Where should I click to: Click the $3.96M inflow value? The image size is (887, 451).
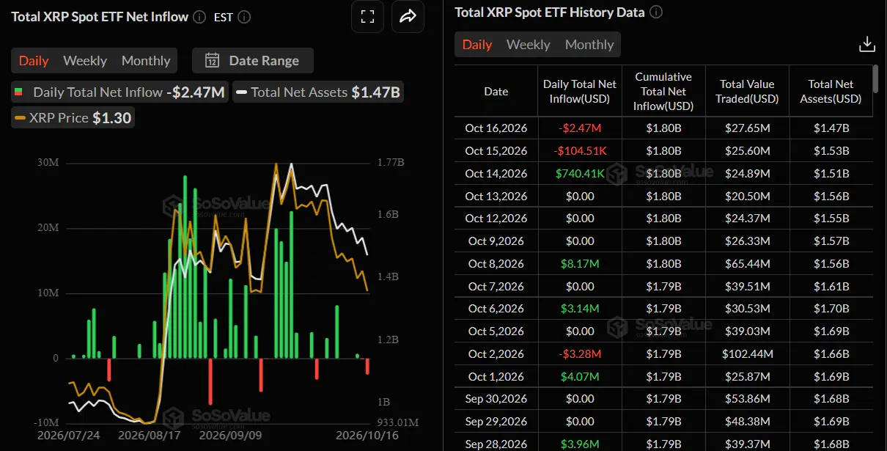click(580, 444)
